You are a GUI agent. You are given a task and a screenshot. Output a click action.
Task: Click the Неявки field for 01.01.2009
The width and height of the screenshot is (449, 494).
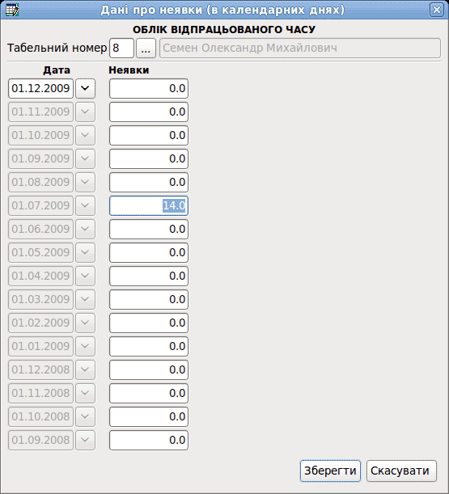click(149, 346)
